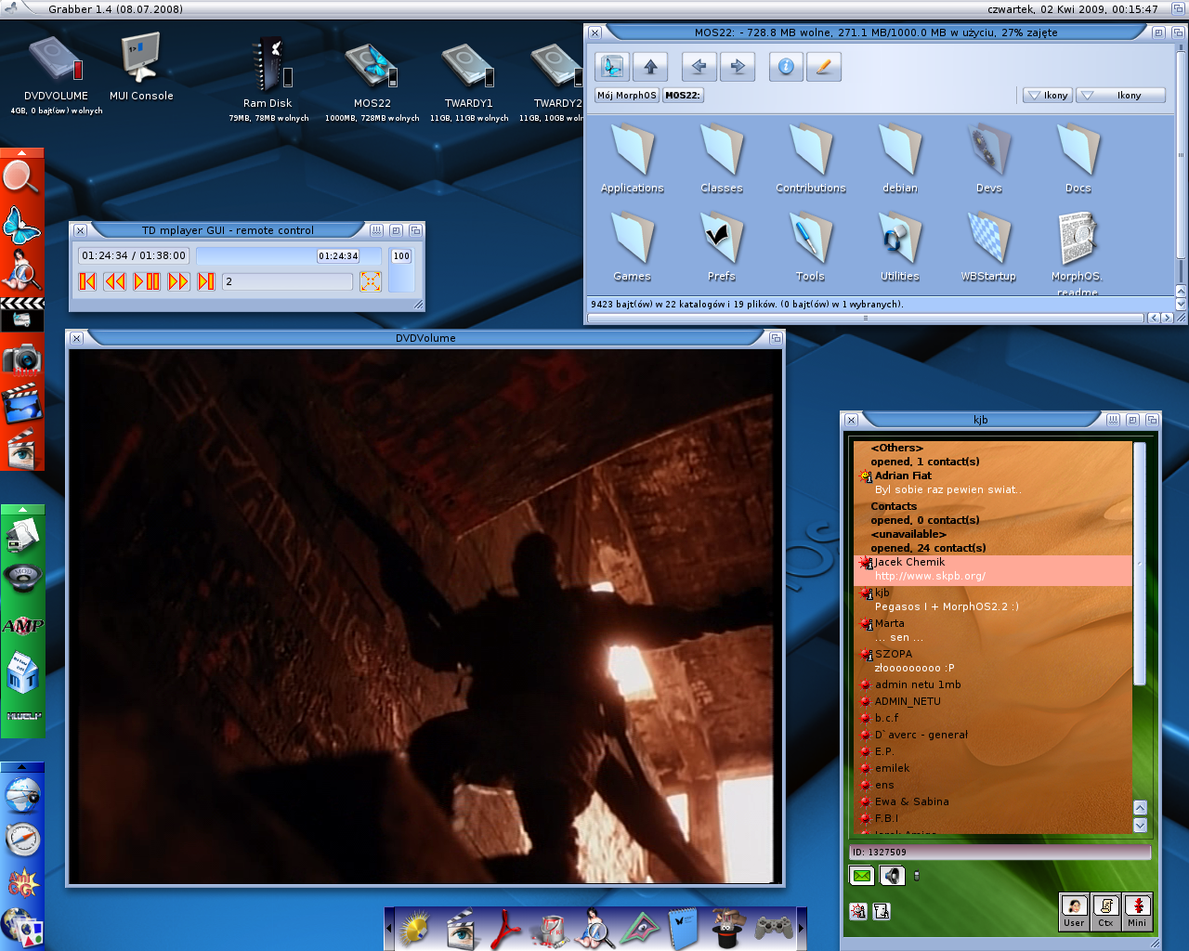Select contact Jacek Chemik
Image resolution: width=1189 pixels, height=951 pixels.
click(x=994, y=569)
